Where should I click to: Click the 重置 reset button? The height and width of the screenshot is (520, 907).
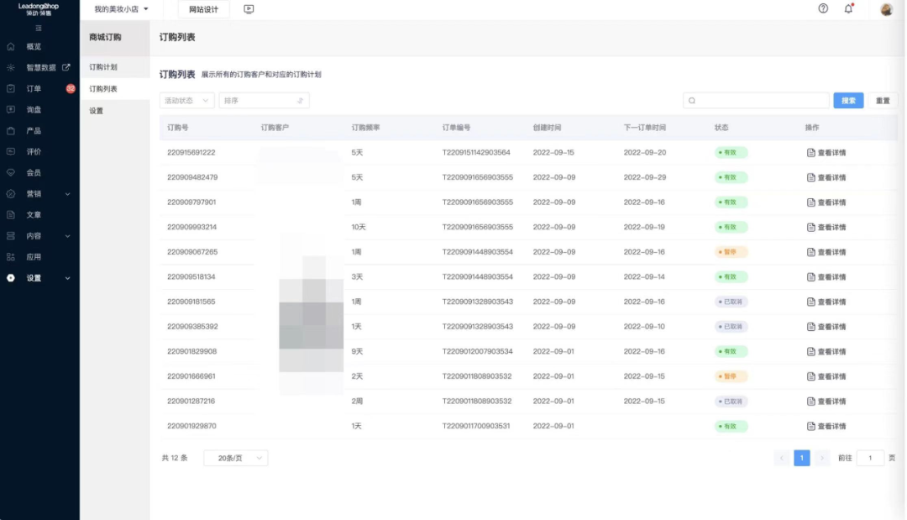(x=883, y=101)
